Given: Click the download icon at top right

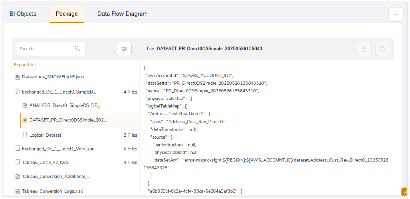Looking at the screenshot, I should click(396, 14).
